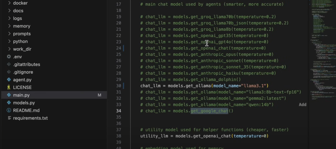
Task: Open the memory folder in explorer
Action: point(21,26)
